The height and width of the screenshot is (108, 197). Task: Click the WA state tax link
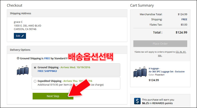[160, 55]
